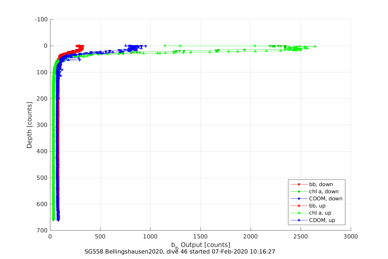Screen dimensions: 388x259
Task: Click the y-axis tick label 400
Action: [x=42, y=151]
